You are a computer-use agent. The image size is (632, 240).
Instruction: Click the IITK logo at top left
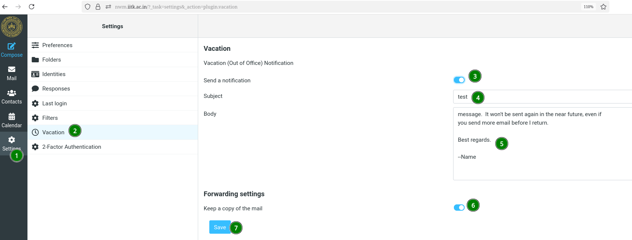tap(12, 26)
